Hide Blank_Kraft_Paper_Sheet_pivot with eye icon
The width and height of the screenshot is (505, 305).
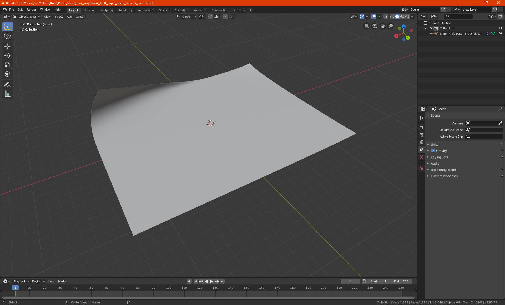point(500,34)
